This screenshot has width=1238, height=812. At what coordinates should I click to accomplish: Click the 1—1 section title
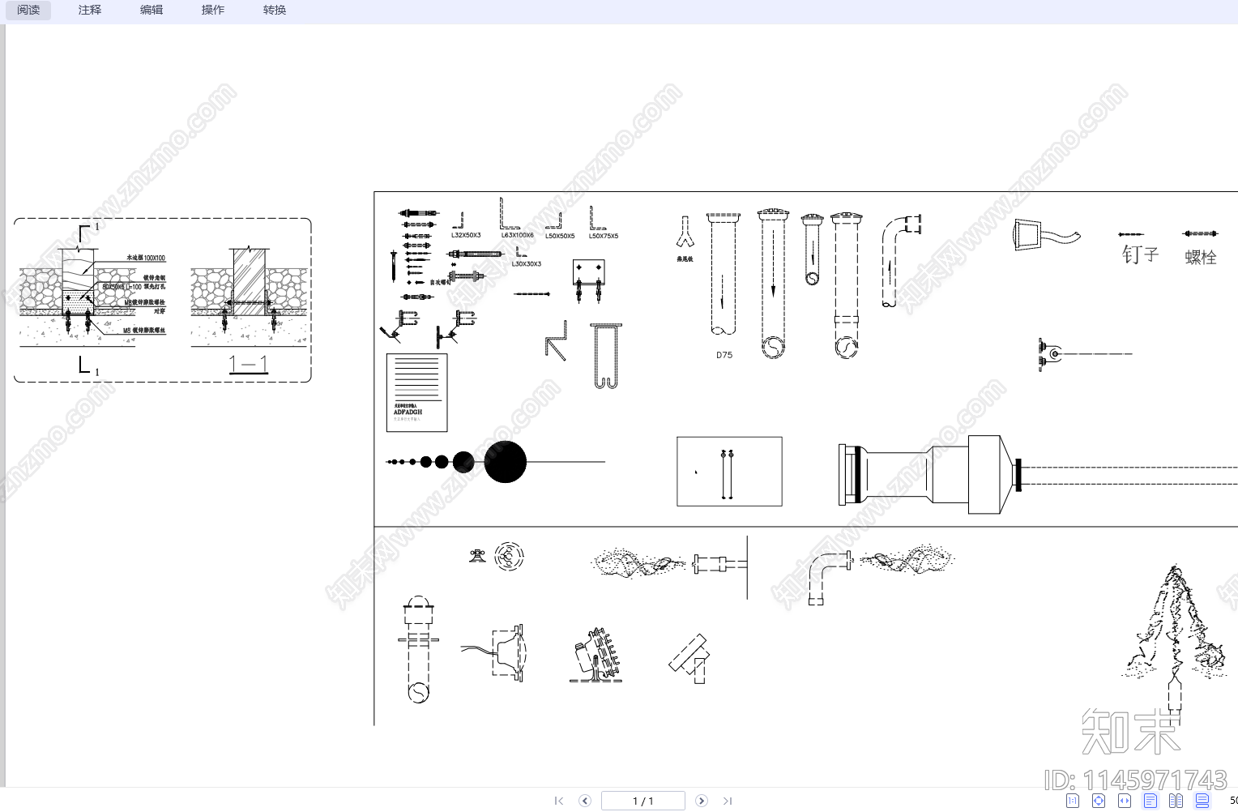point(248,365)
